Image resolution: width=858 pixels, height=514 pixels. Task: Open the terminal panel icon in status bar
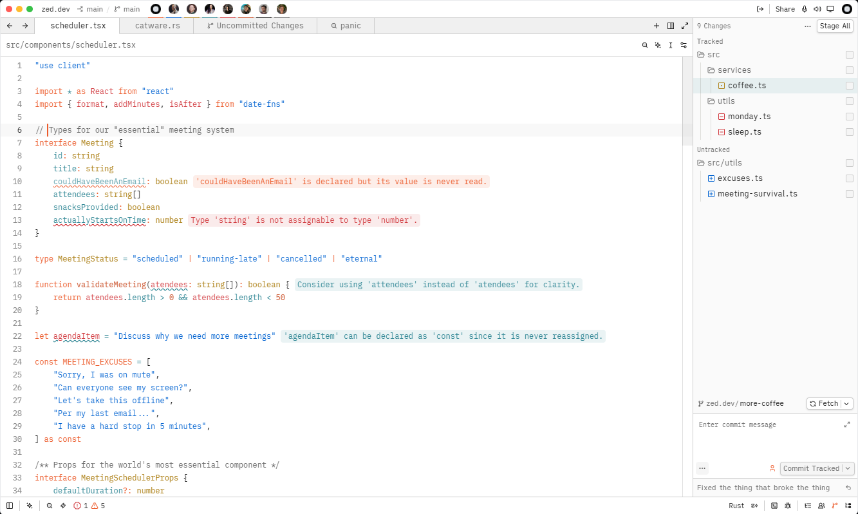coord(774,506)
